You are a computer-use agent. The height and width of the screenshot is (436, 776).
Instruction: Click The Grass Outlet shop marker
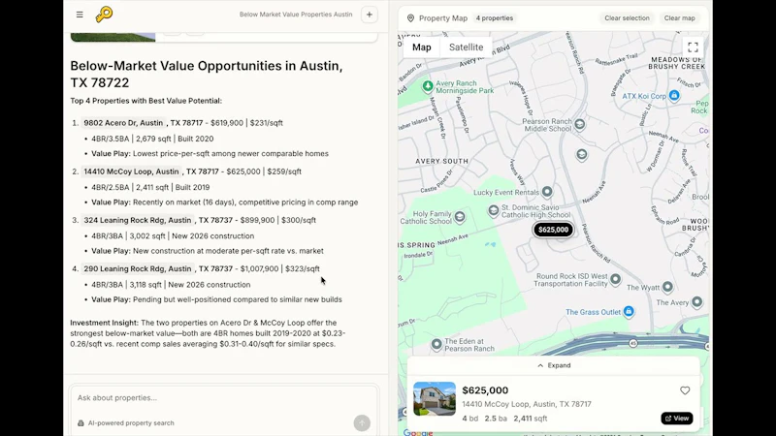(629, 311)
